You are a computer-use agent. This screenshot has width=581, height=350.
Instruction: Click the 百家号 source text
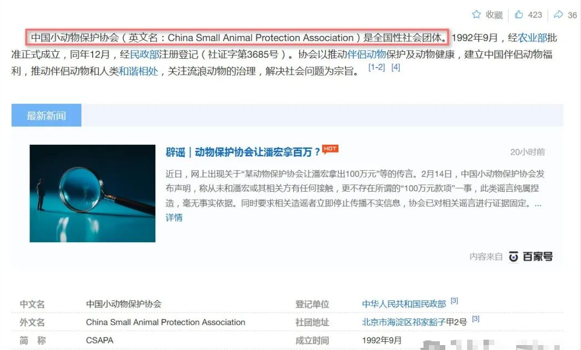(537, 256)
